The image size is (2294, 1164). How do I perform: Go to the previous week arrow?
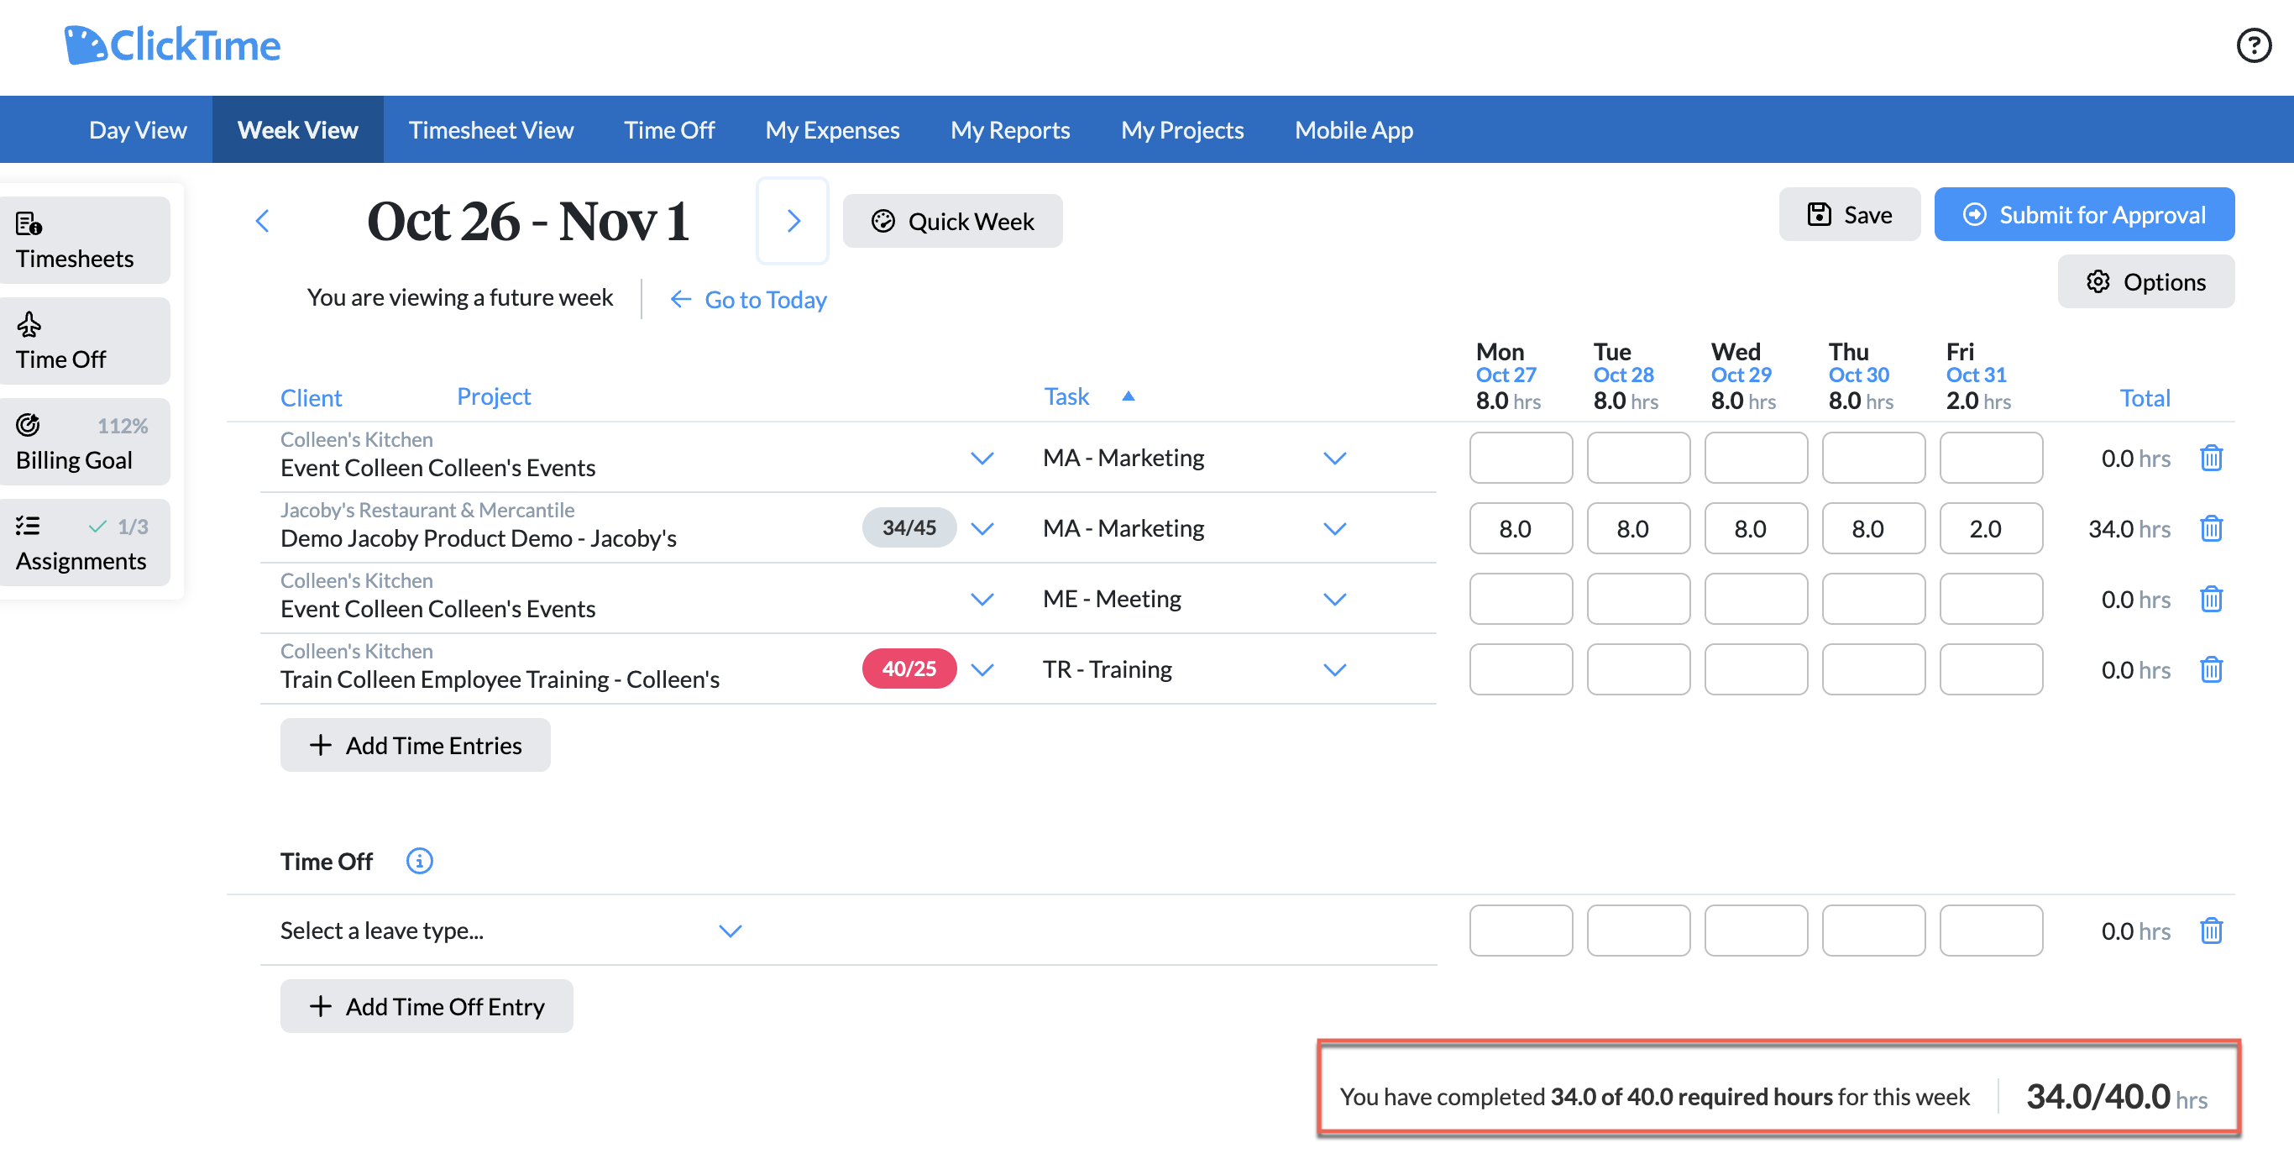tap(263, 221)
